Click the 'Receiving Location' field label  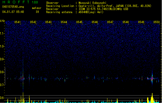[60, 6]
